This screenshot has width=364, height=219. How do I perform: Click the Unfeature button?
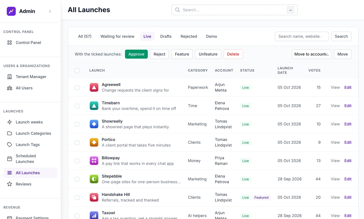pyautogui.click(x=208, y=54)
